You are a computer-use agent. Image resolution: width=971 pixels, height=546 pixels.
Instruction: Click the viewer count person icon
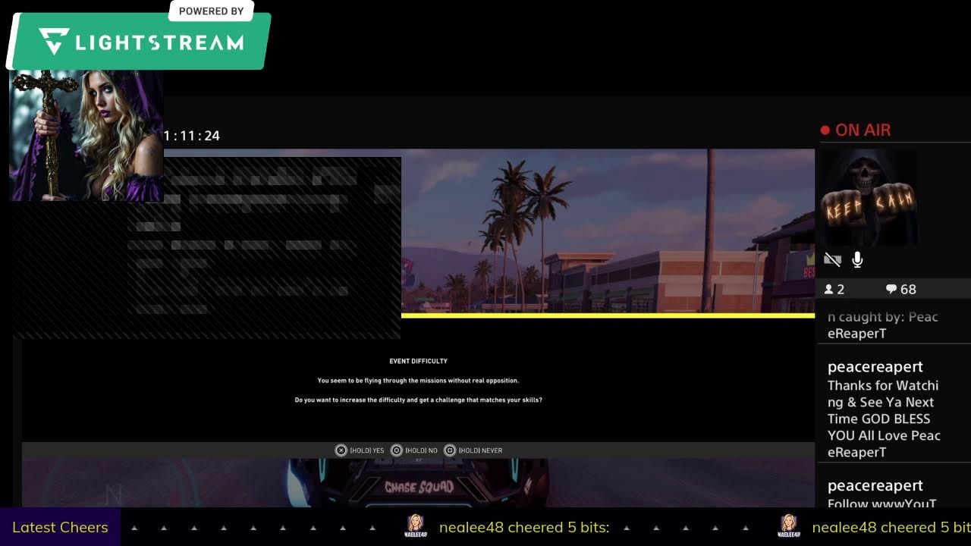829,290
